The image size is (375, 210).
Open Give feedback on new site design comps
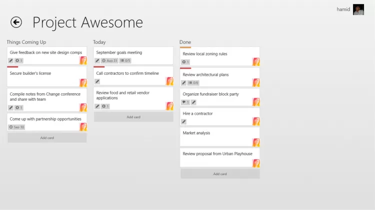[x=47, y=55]
